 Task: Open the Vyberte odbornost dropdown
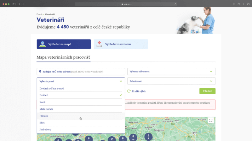pos(171,71)
